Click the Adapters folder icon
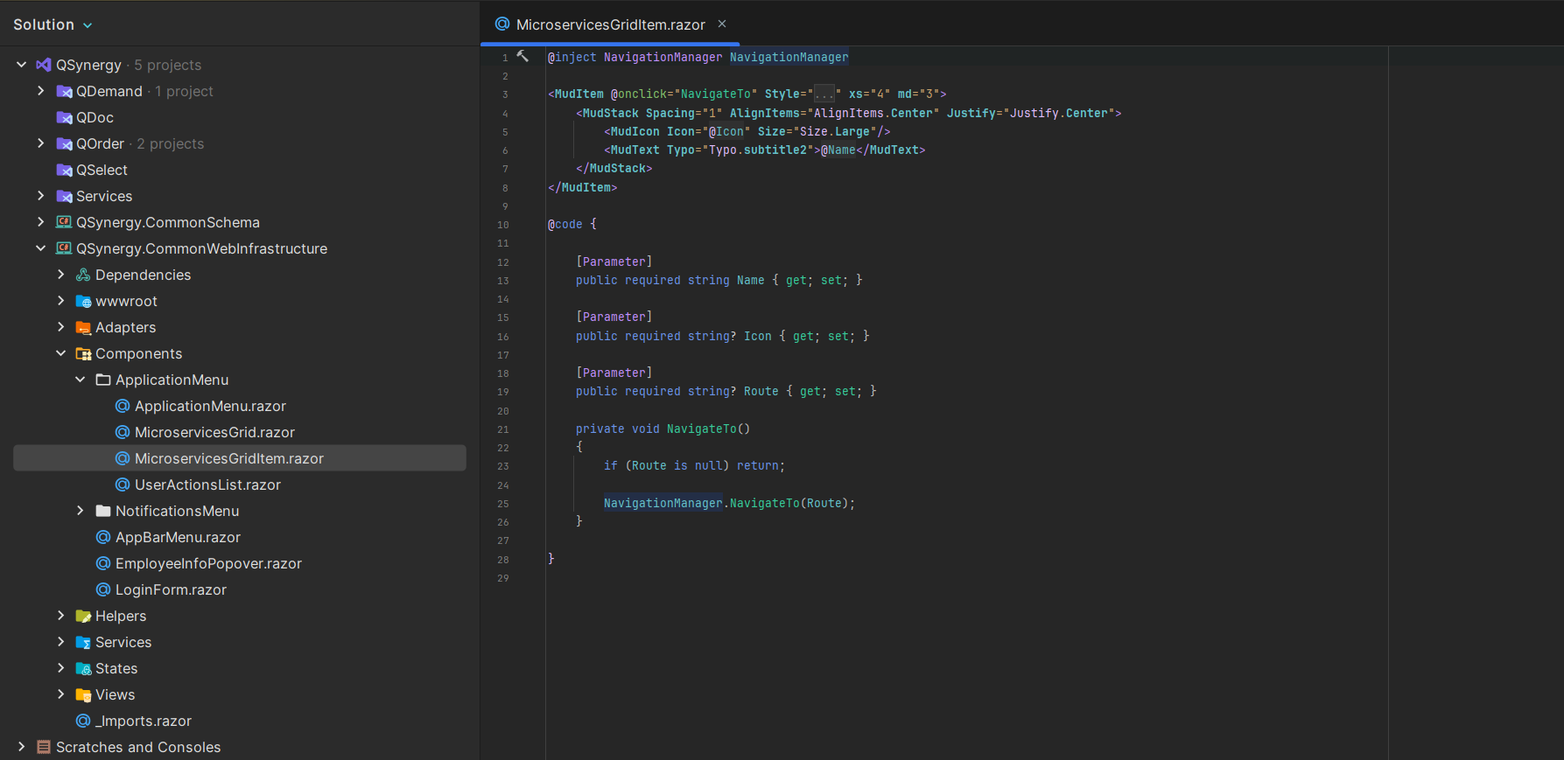The image size is (1564, 760). point(83,327)
